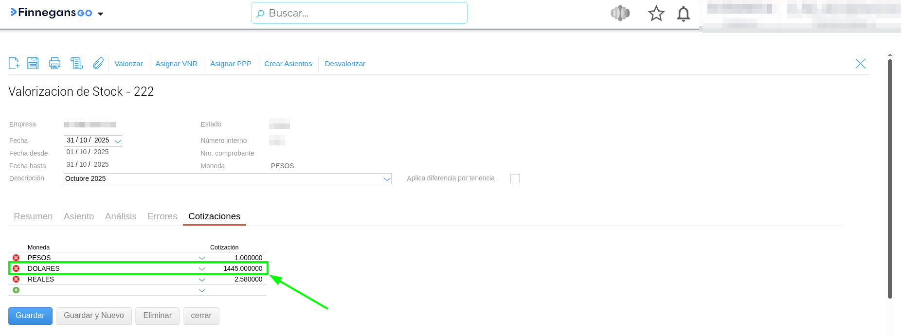901x336 pixels.
Task: Expand the Descripción dropdown
Action: pos(387,179)
